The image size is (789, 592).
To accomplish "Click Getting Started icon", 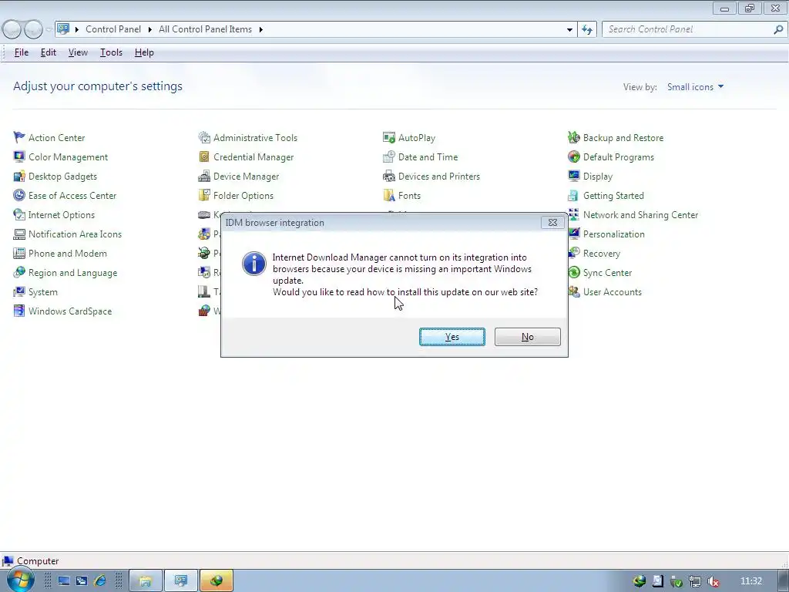I will click(573, 195).
